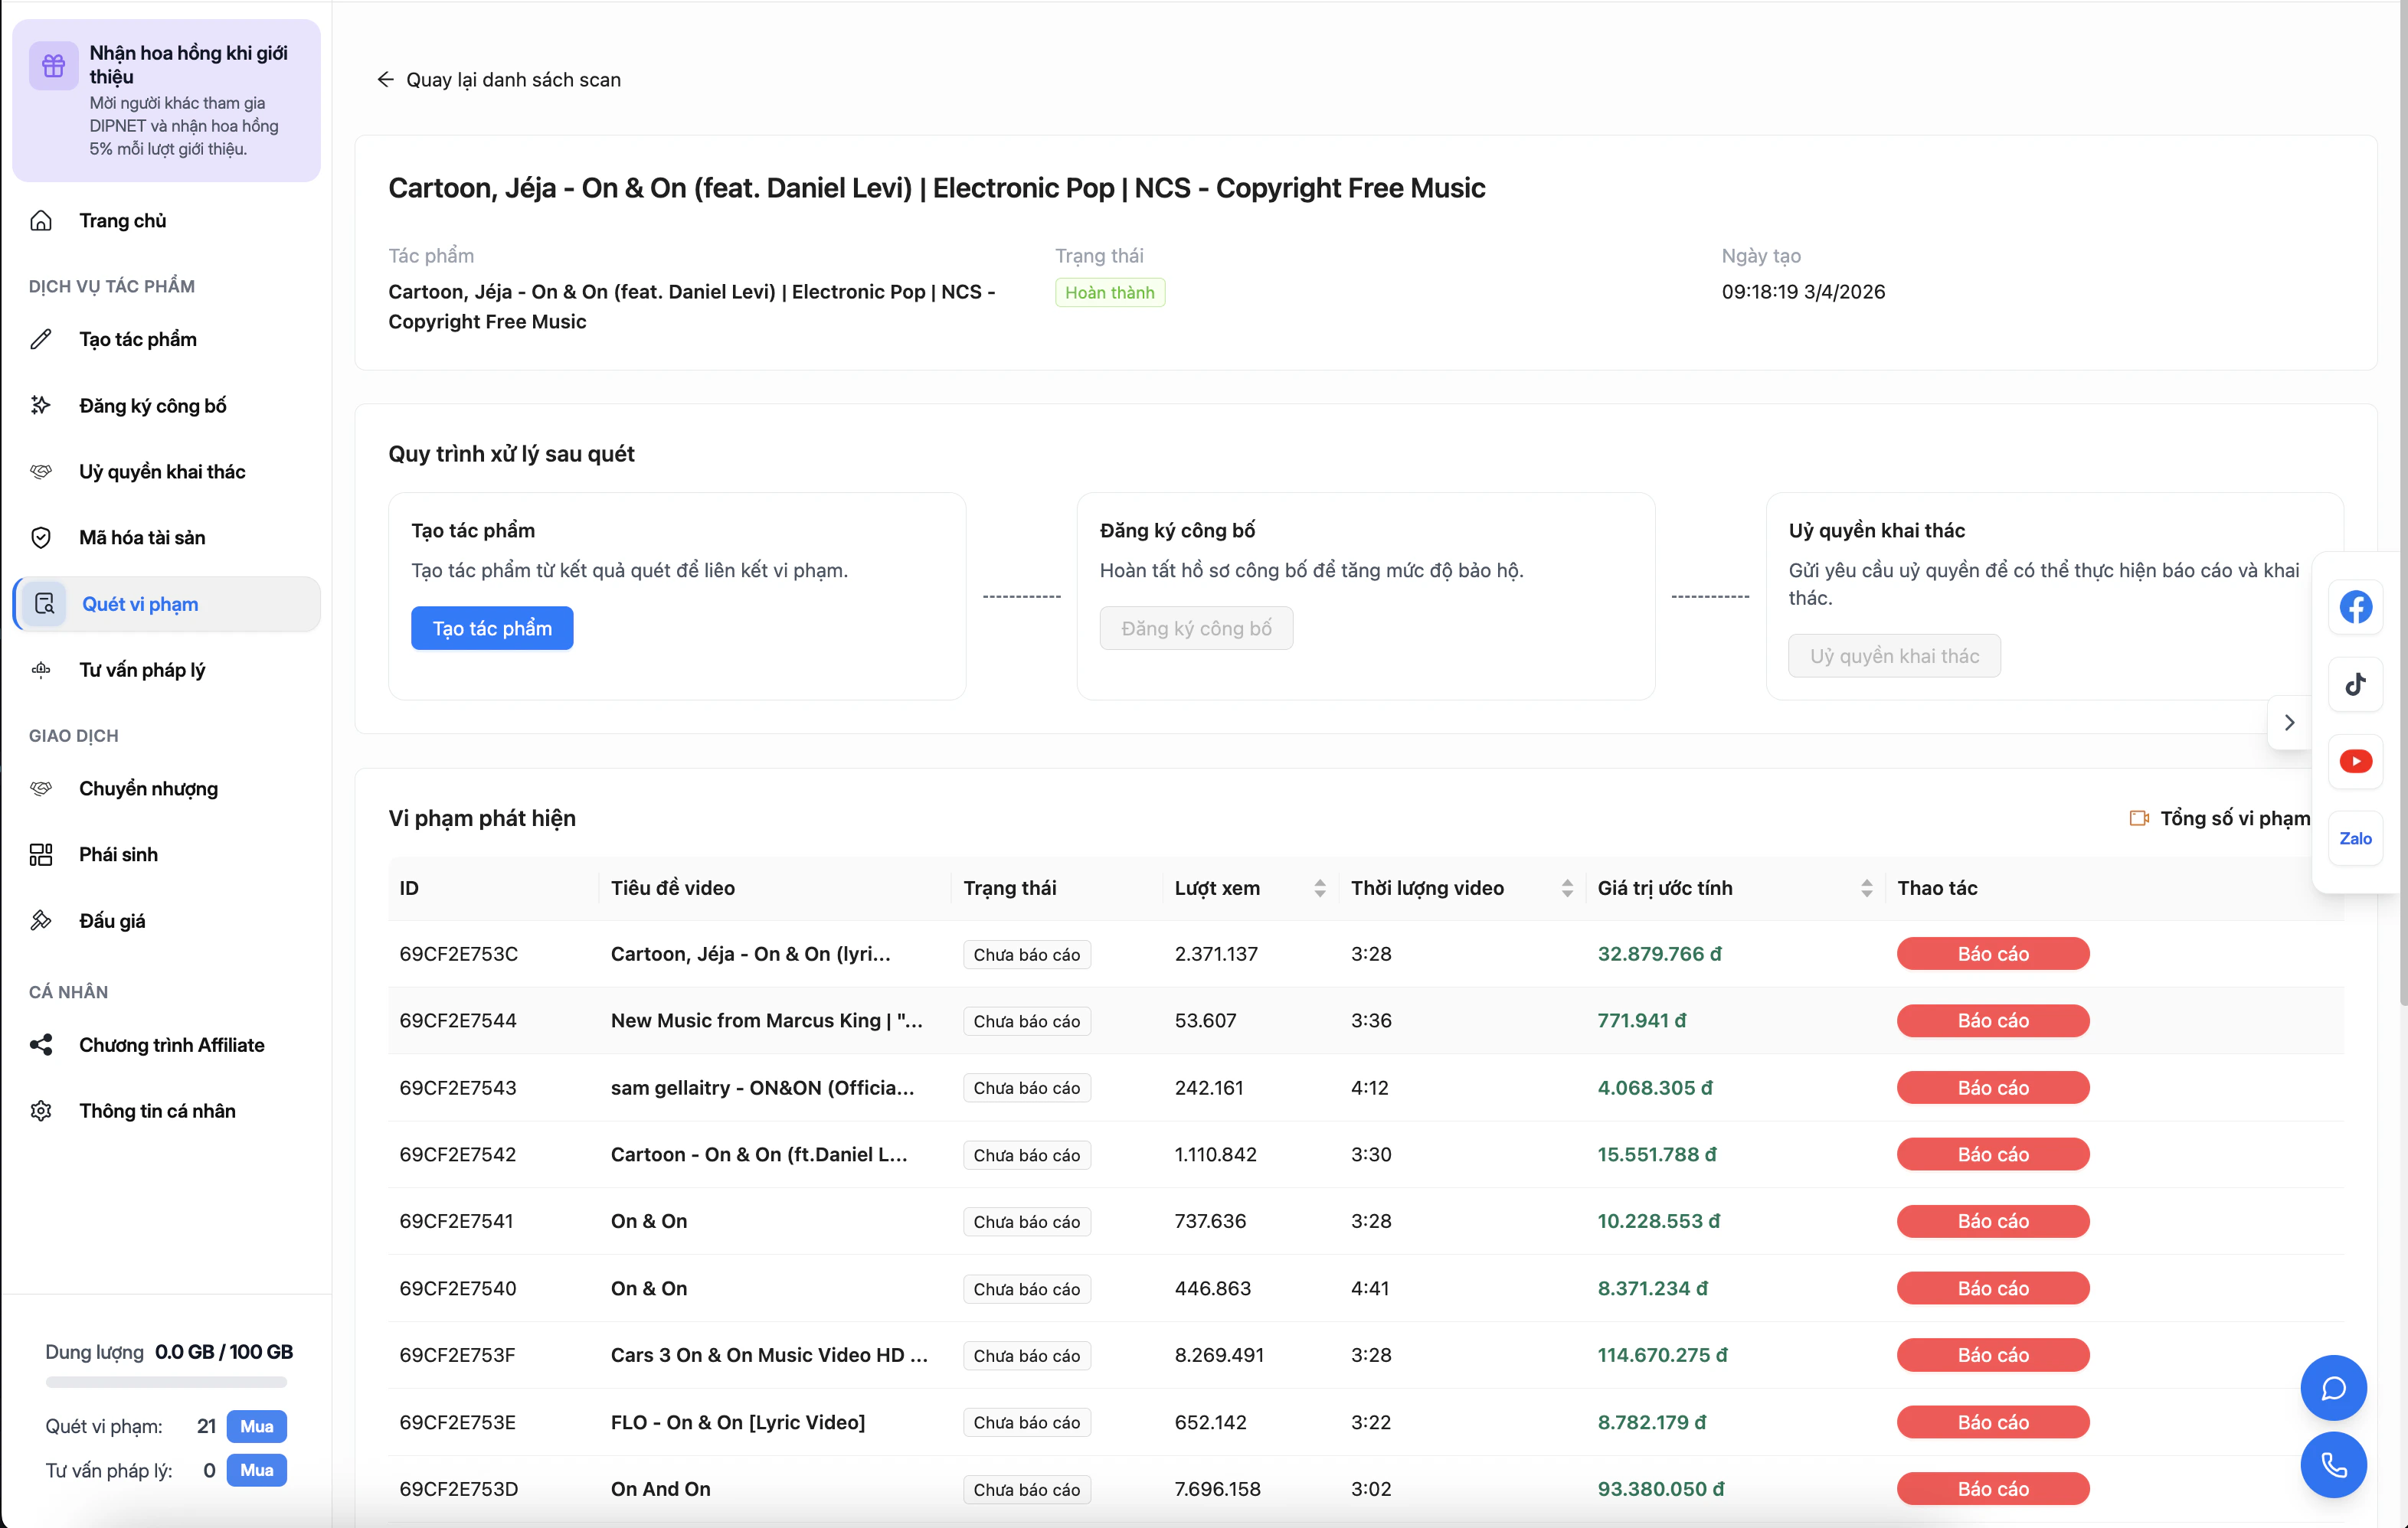The width and height of the screenshot is (2408, 1528).
Task: Open the Facebook social link
Action: coord(2355,606)
